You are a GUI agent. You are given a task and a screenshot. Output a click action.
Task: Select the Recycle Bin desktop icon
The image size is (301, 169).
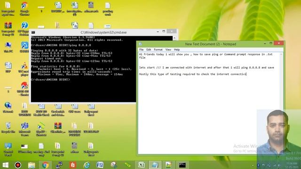8,128
